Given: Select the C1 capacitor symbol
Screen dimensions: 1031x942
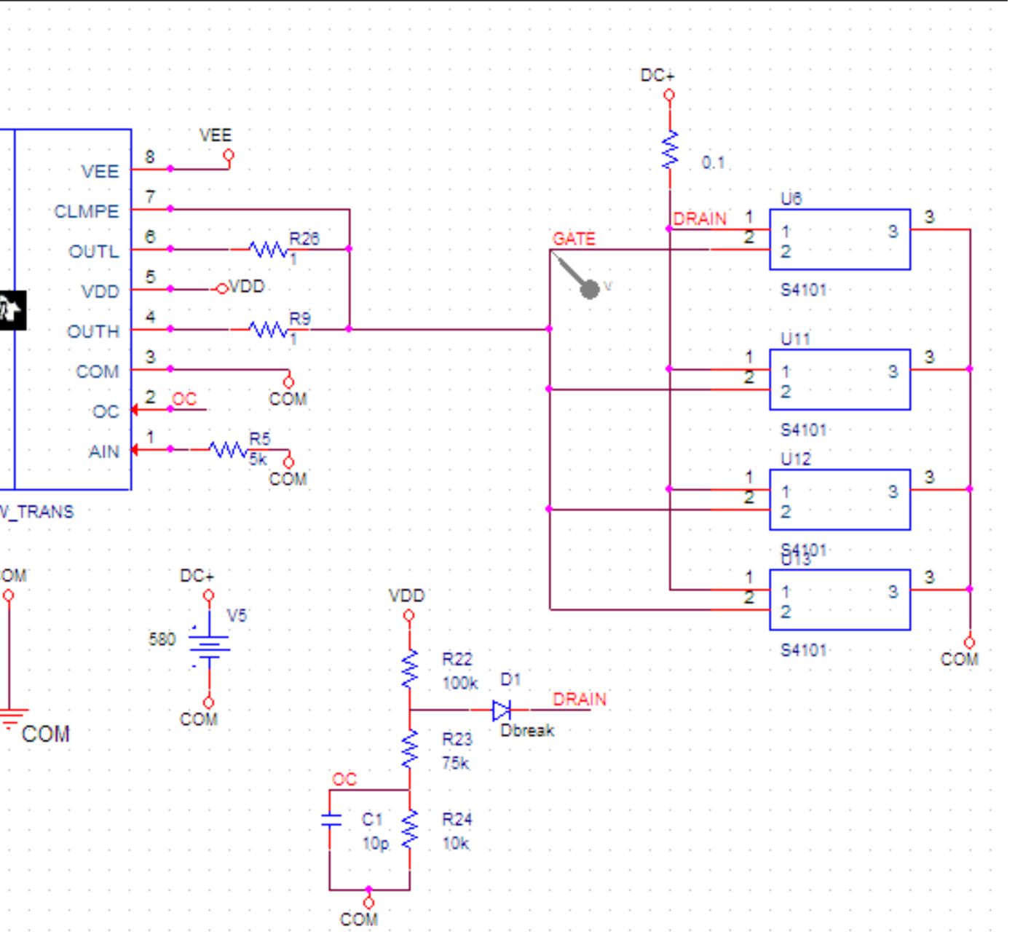Looking at the screenshot, I should click(331, 820).
